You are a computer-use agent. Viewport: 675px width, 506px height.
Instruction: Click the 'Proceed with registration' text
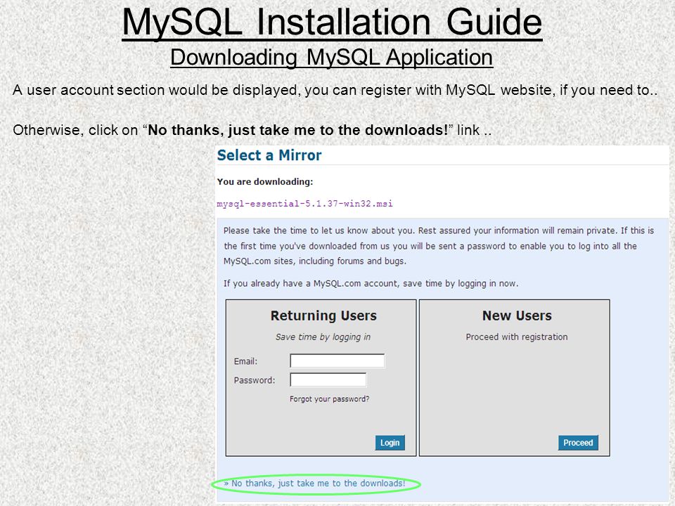pos(517,337)
